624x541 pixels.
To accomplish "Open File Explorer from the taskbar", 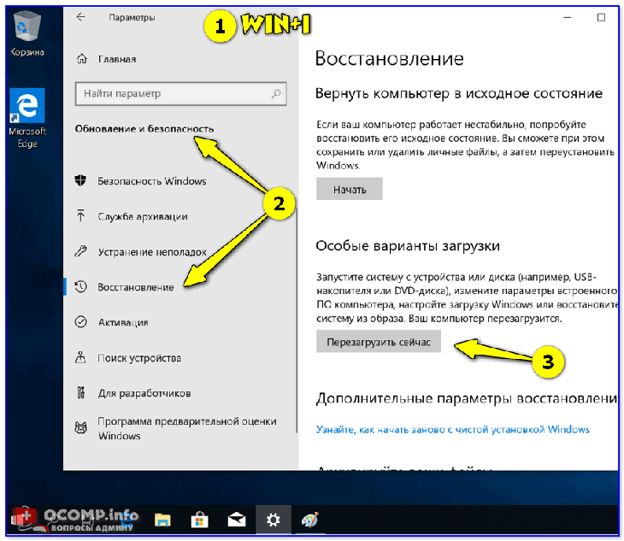I will click(162, 520).
